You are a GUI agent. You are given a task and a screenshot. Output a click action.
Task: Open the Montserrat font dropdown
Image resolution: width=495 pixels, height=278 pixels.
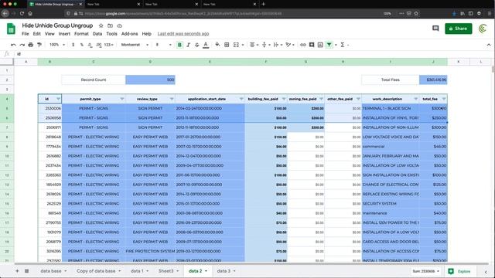pos(135,45)
